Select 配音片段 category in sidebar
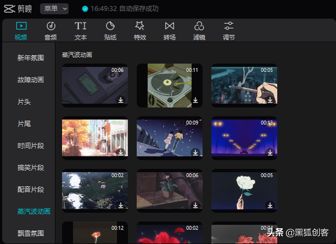The height and width of the screenshot is (244, 336). click(31, 190)
